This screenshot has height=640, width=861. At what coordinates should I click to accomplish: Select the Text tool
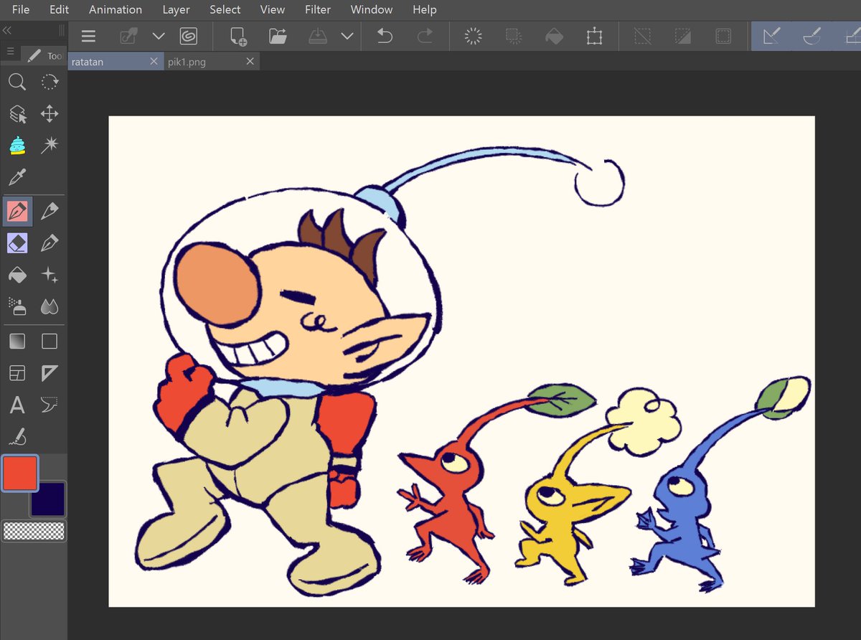[x=17, y=405]
